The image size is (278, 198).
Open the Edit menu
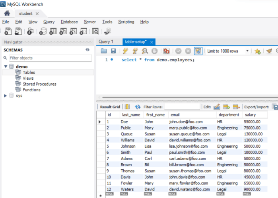19,22
